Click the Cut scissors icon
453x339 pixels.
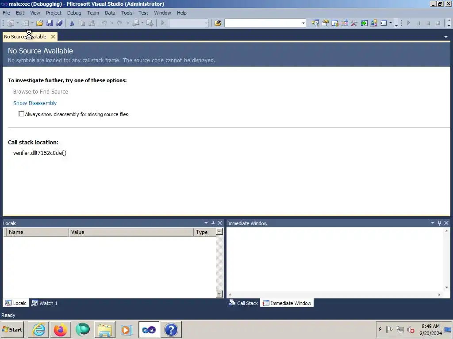[x=72, y=23]
